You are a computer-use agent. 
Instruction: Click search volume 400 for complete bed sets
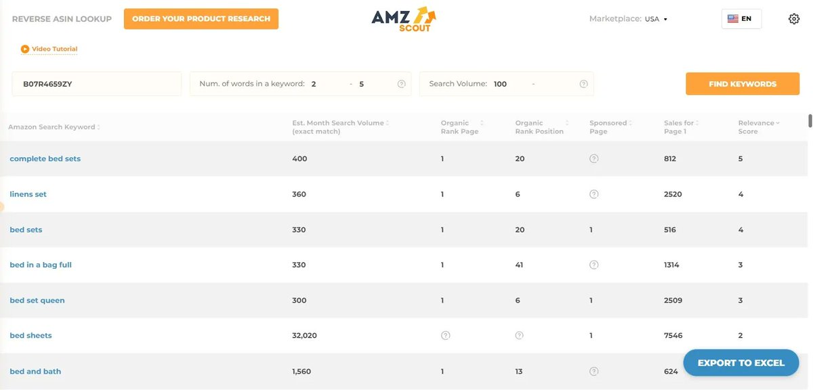(x=299, y=158)
